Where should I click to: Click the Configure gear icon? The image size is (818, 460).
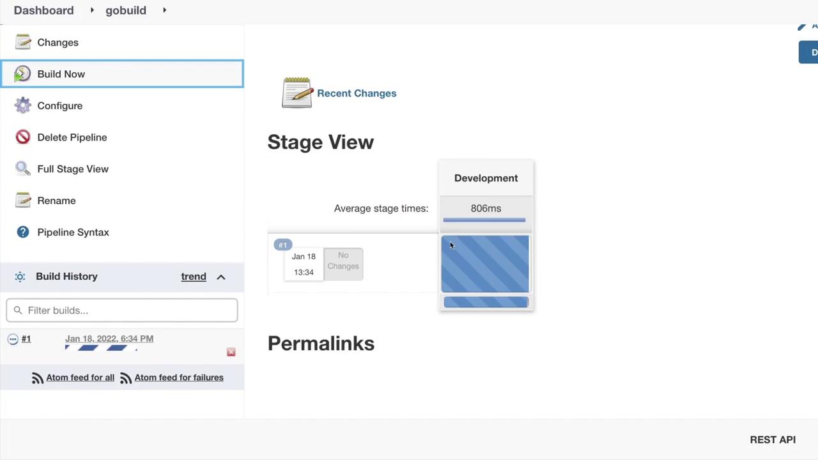23,105
